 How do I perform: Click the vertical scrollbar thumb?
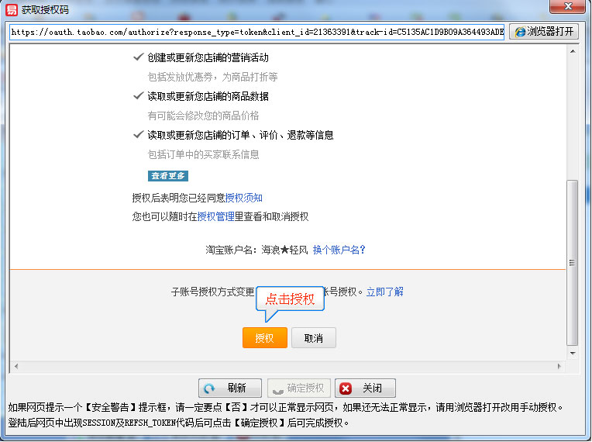pos(573,262)
